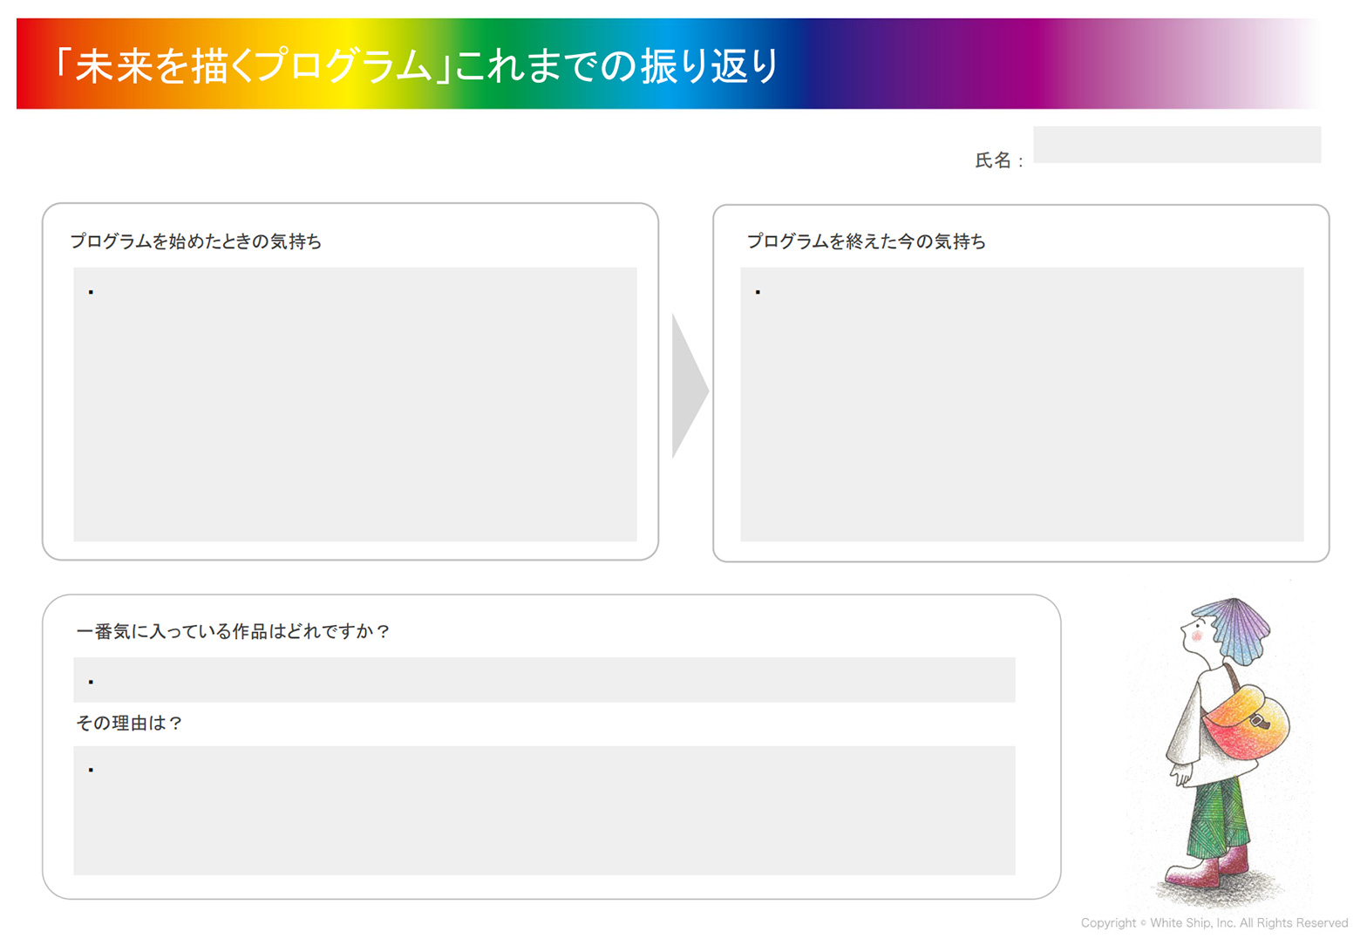Click the label プログラムを終えた今の気持ち
Image resolution: width=1367 pixels, height=945 pixels.
click(866, 241)
